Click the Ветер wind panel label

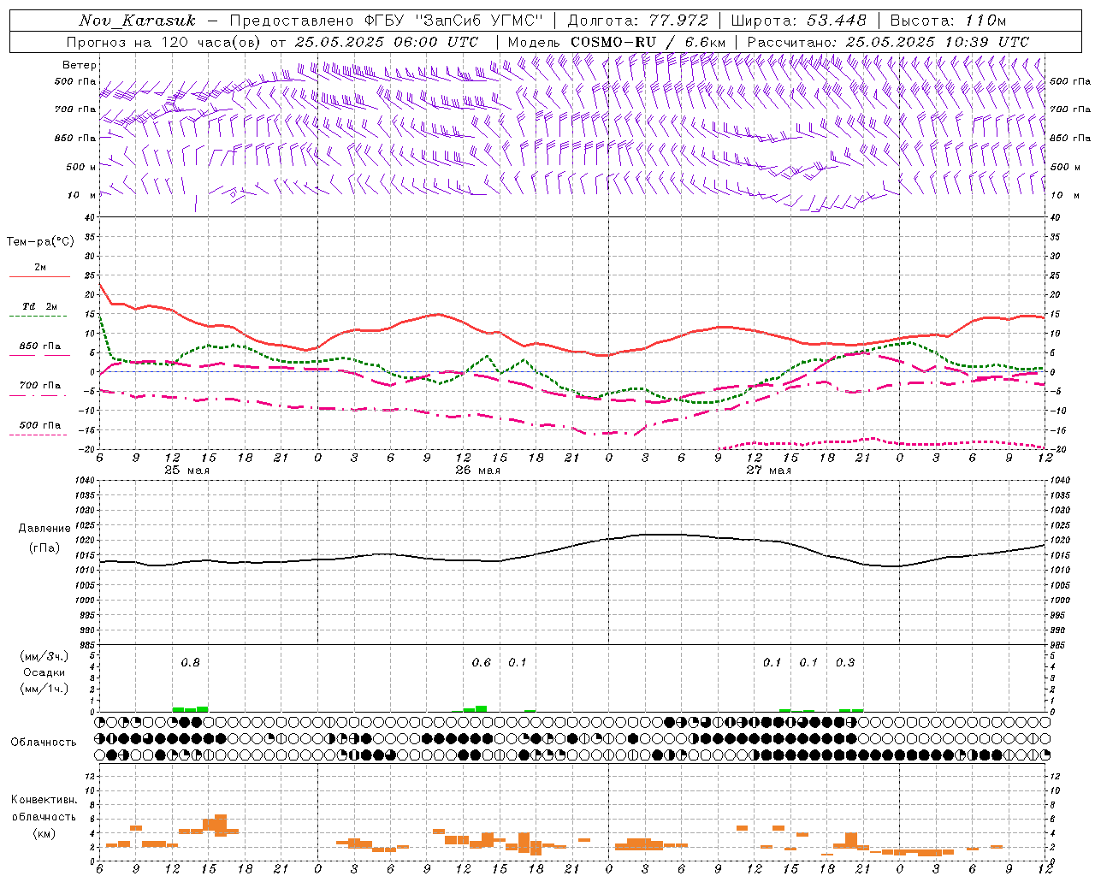(80, 65)
